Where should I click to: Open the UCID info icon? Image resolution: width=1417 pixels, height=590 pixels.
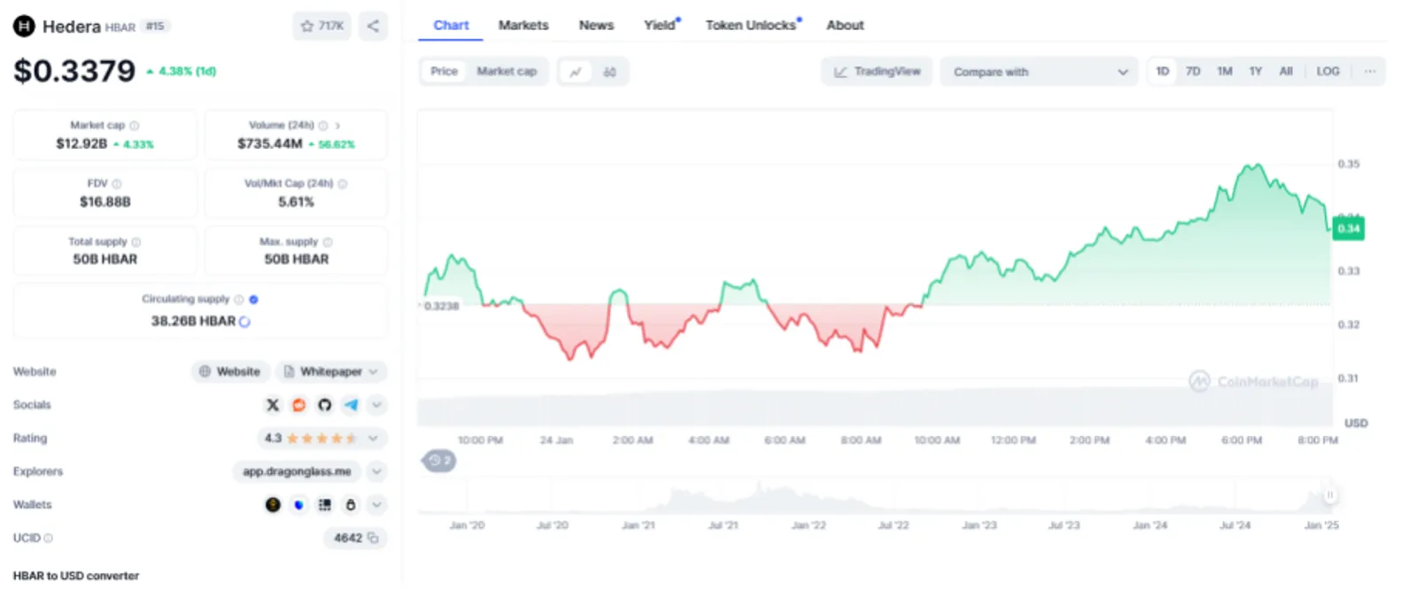coord(49,538)
